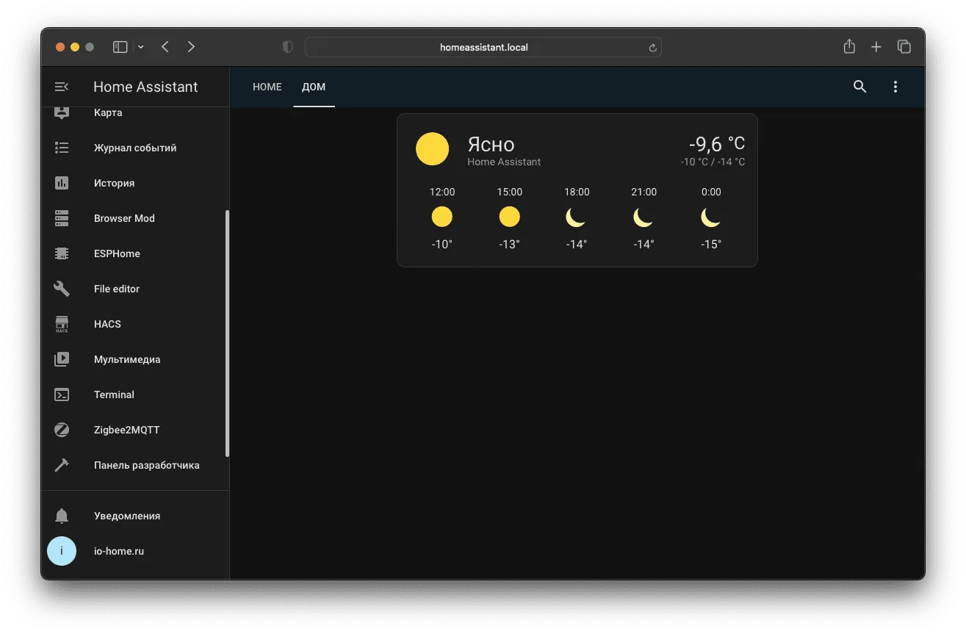
Task: Open dashboard search magnifier icon
Action: [859, 87]
